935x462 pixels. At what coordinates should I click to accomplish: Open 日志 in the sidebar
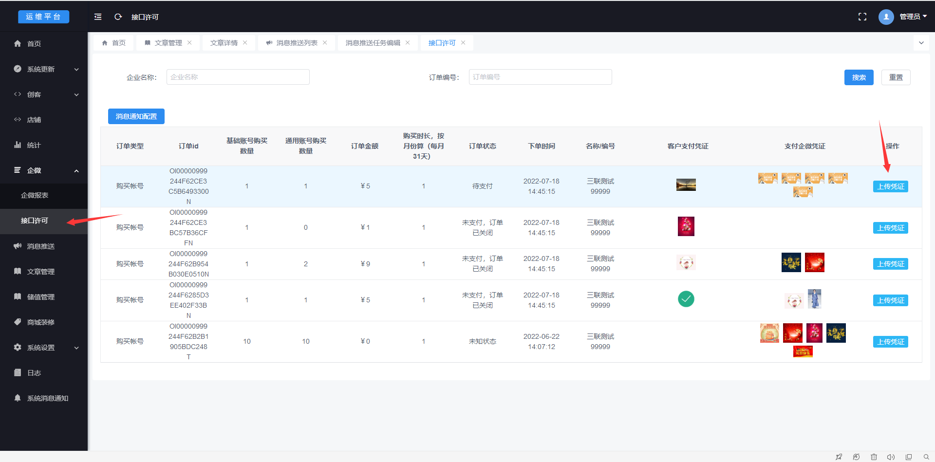(34, 373)
